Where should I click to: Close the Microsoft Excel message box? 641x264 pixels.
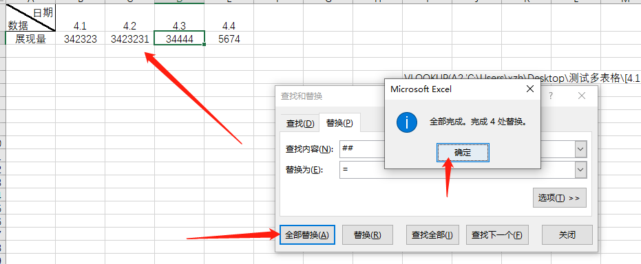(530, 89)
